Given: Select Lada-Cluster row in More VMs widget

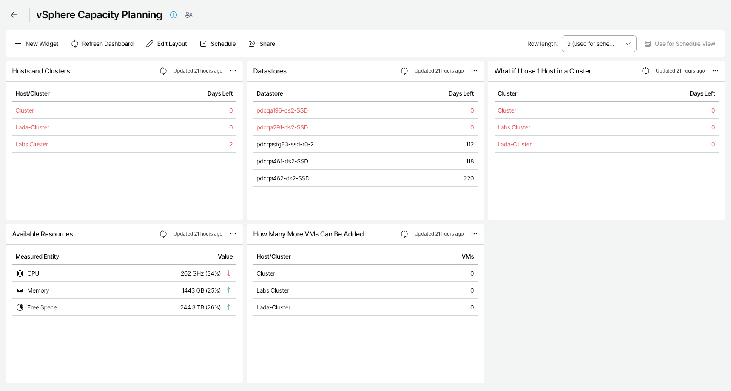Looking at the screenshot, I should click(365, 307).
